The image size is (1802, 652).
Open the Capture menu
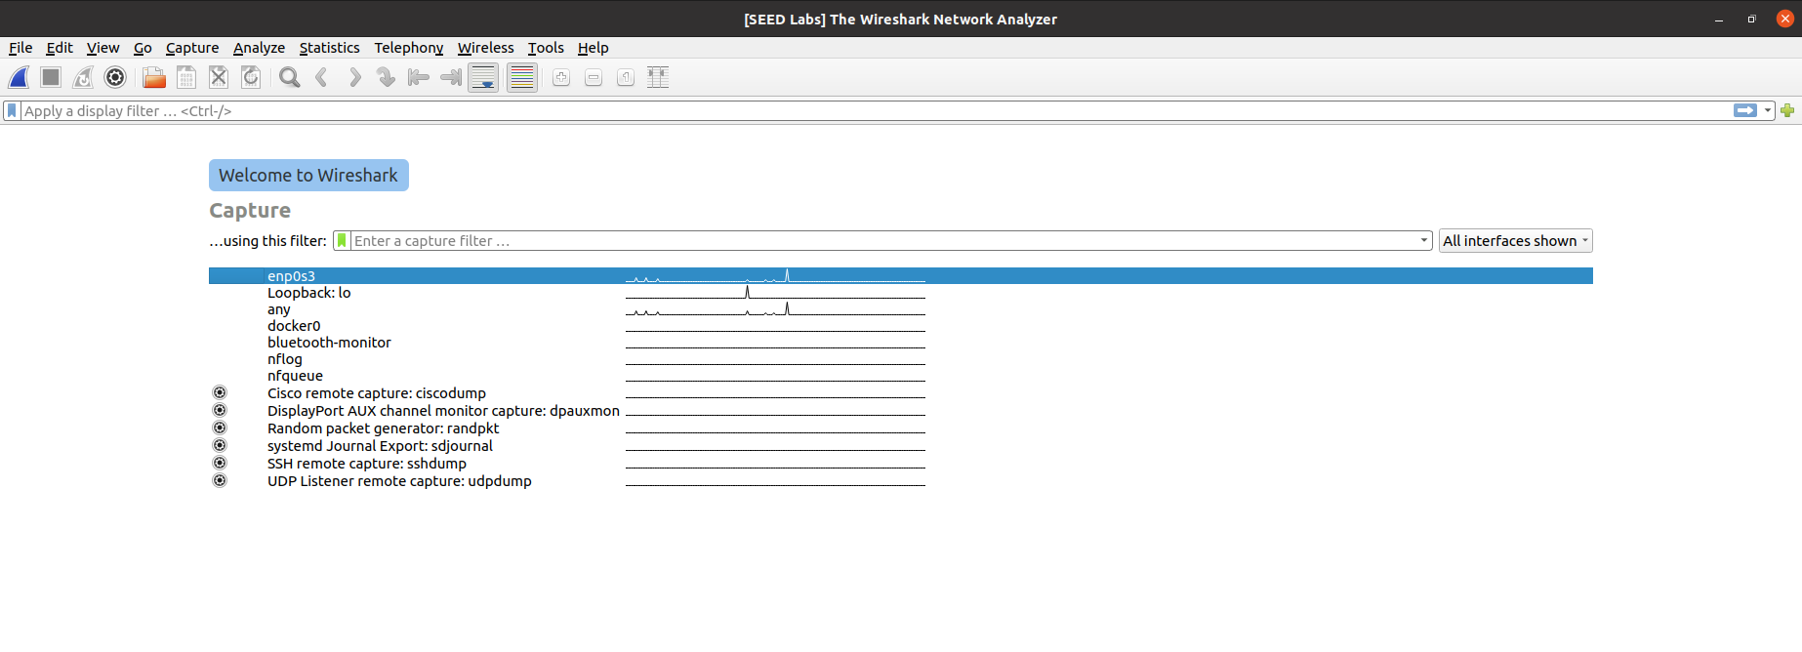pos(192,48)
